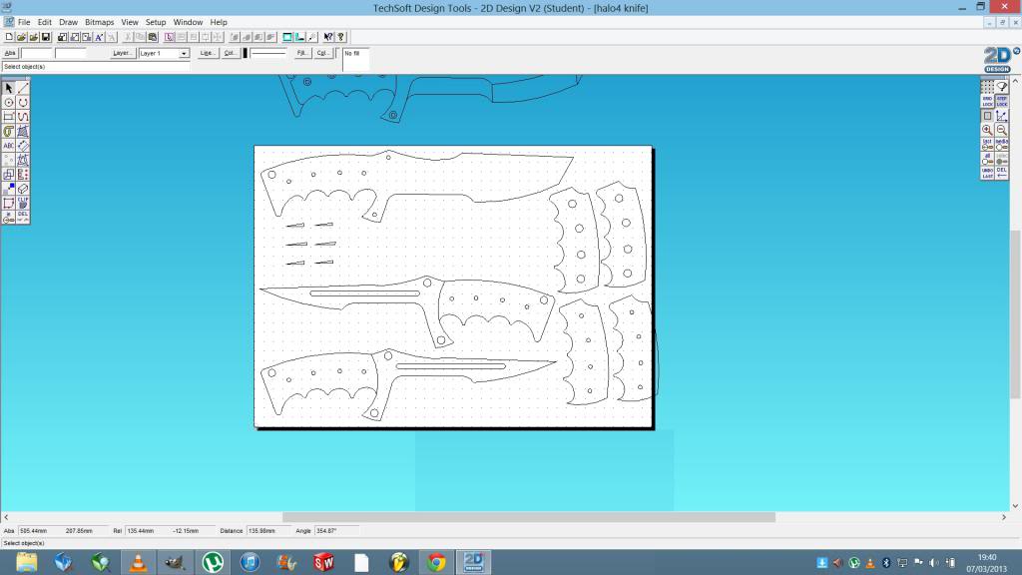Viewport: 1022px width, 575px height.
Task: Click the first Abs coordinate input field
Action: [37, 54]
